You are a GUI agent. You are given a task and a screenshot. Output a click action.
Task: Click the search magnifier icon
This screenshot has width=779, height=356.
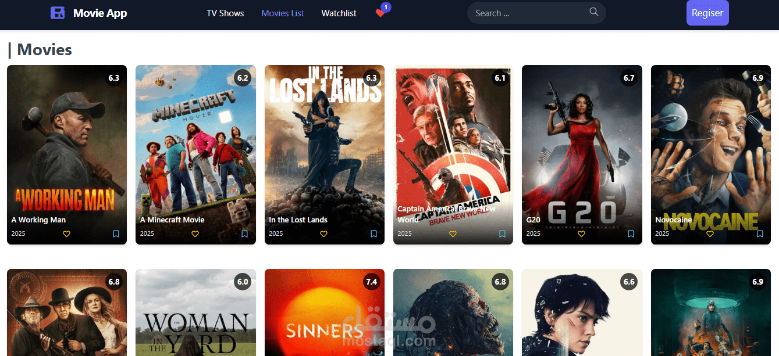(x=593, y=12)
